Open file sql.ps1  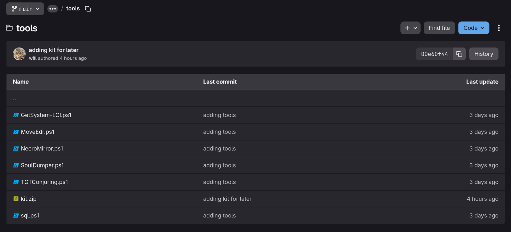(x=30, y=215)
